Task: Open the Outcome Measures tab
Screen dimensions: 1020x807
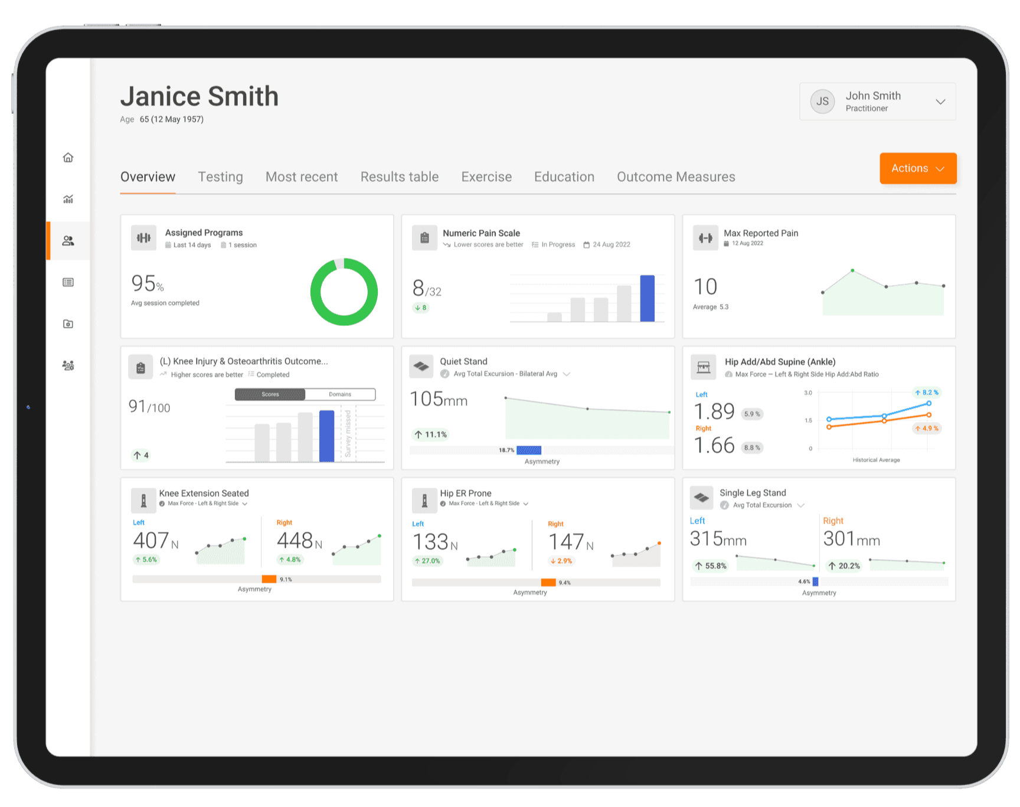Action: 676,177
